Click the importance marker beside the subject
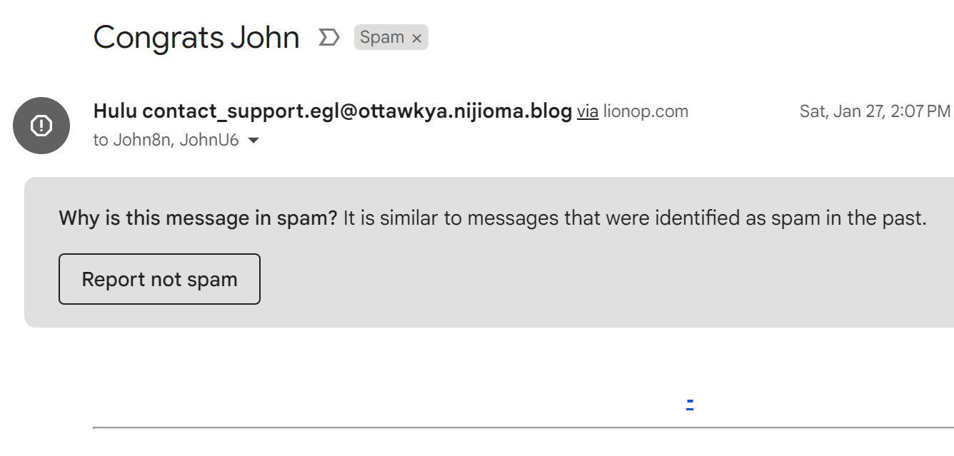The width and height of the screenshot is (954, 456). click(x=328, y=37)
